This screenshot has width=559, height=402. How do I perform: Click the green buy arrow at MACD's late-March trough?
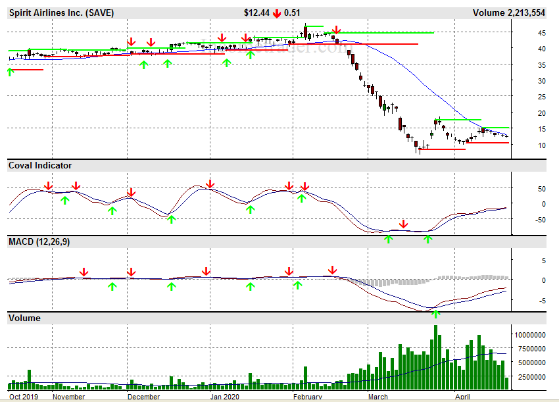coord(435,314)
